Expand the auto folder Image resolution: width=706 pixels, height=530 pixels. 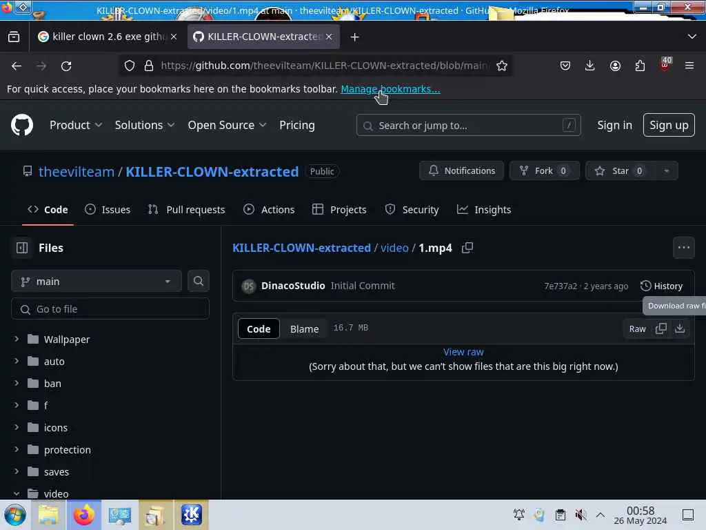[17, 360]
